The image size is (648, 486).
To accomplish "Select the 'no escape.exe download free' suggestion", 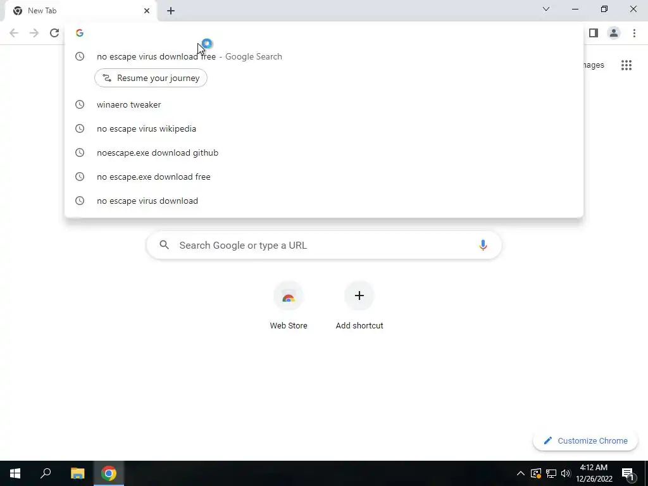I will pos(324,177).
